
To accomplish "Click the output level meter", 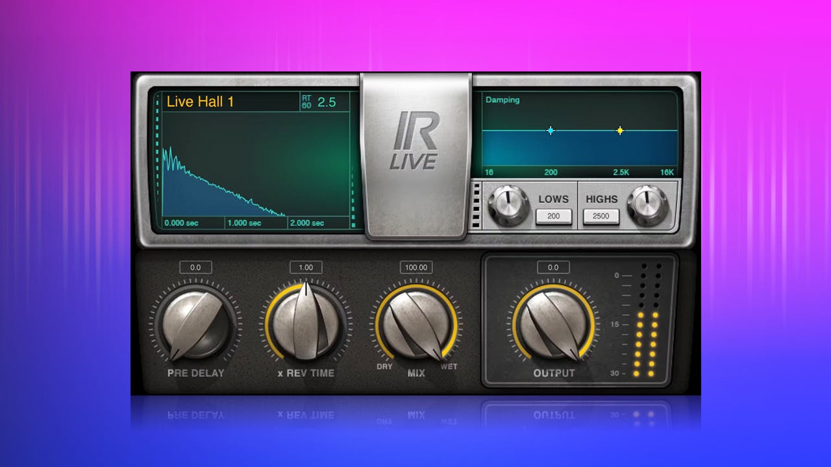I will [x=645, y=321].
